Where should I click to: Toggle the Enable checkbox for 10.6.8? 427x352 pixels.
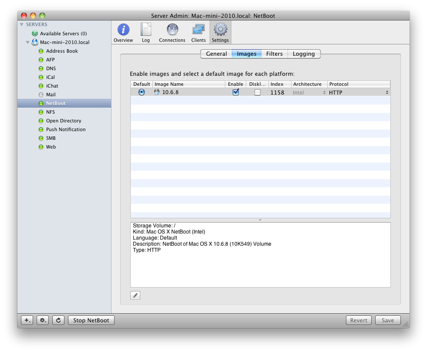click(x=236, y=92)
